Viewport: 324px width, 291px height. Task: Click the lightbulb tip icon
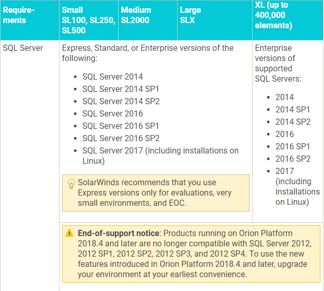point(71,184)
